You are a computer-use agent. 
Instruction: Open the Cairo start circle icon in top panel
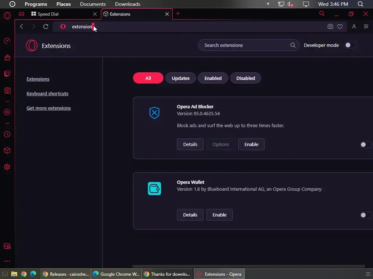pyautogui.click(x=12, y=4)
